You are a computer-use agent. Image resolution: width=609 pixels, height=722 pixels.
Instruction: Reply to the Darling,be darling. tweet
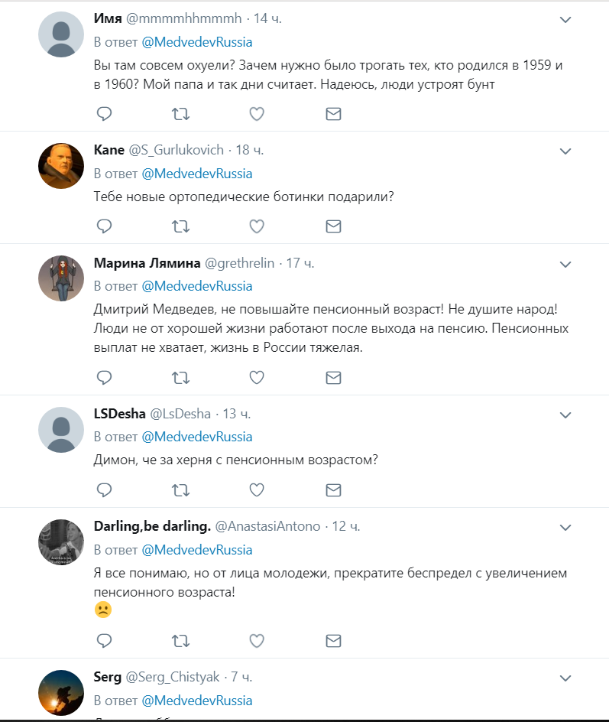(x=105, y=639)
